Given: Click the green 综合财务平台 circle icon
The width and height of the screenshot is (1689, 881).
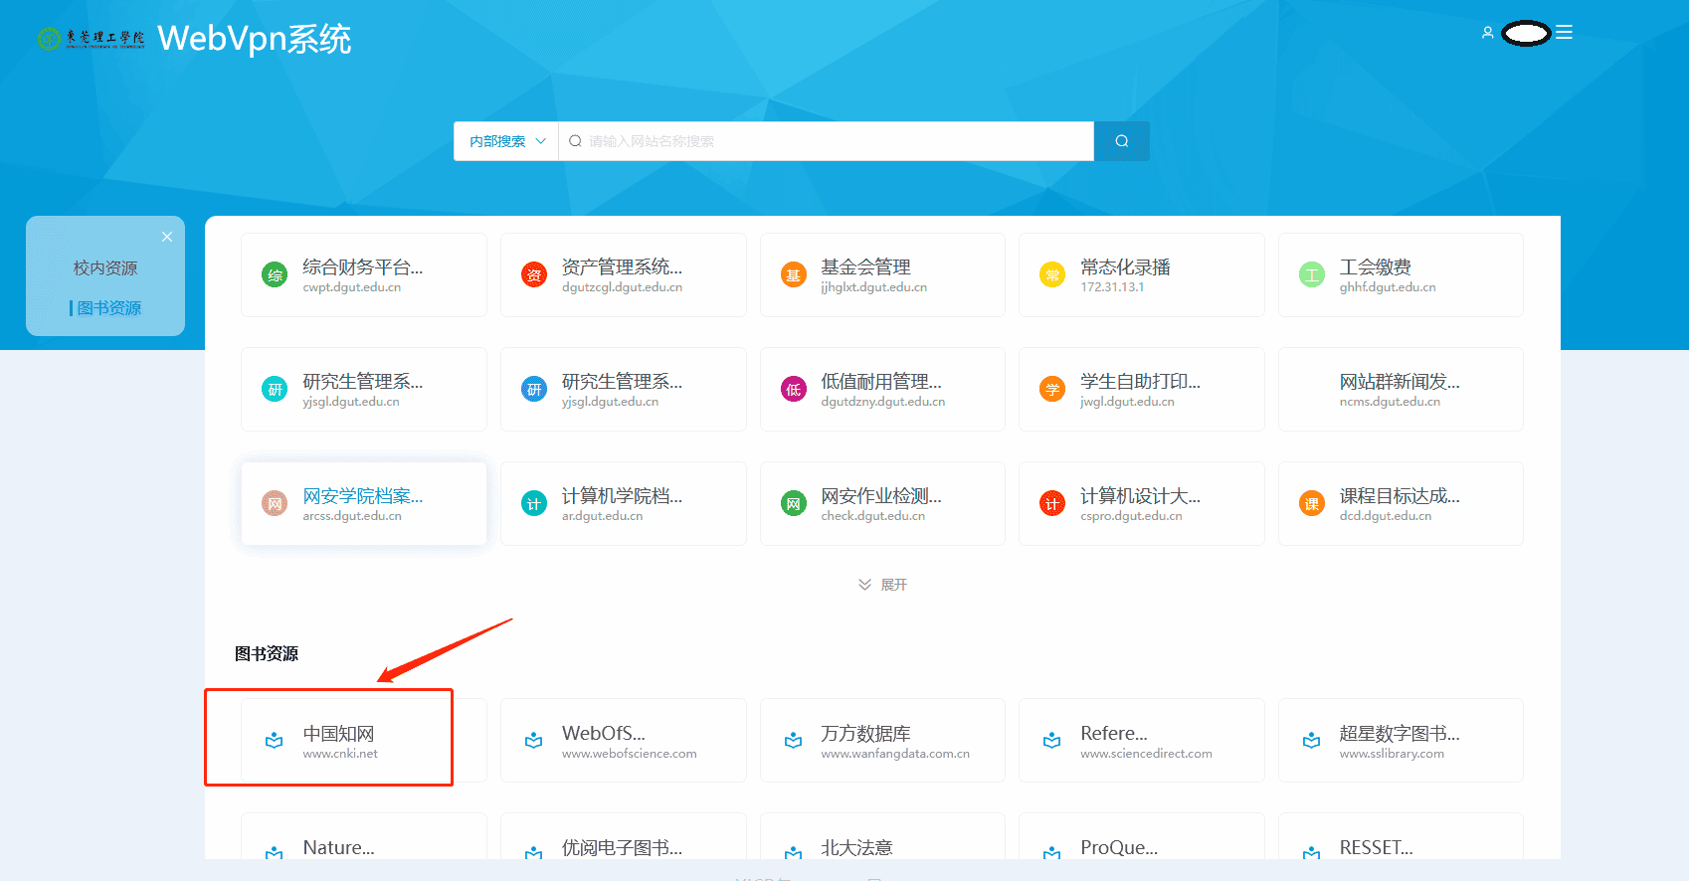Looking at the screenshot, I should click(275, 275).
